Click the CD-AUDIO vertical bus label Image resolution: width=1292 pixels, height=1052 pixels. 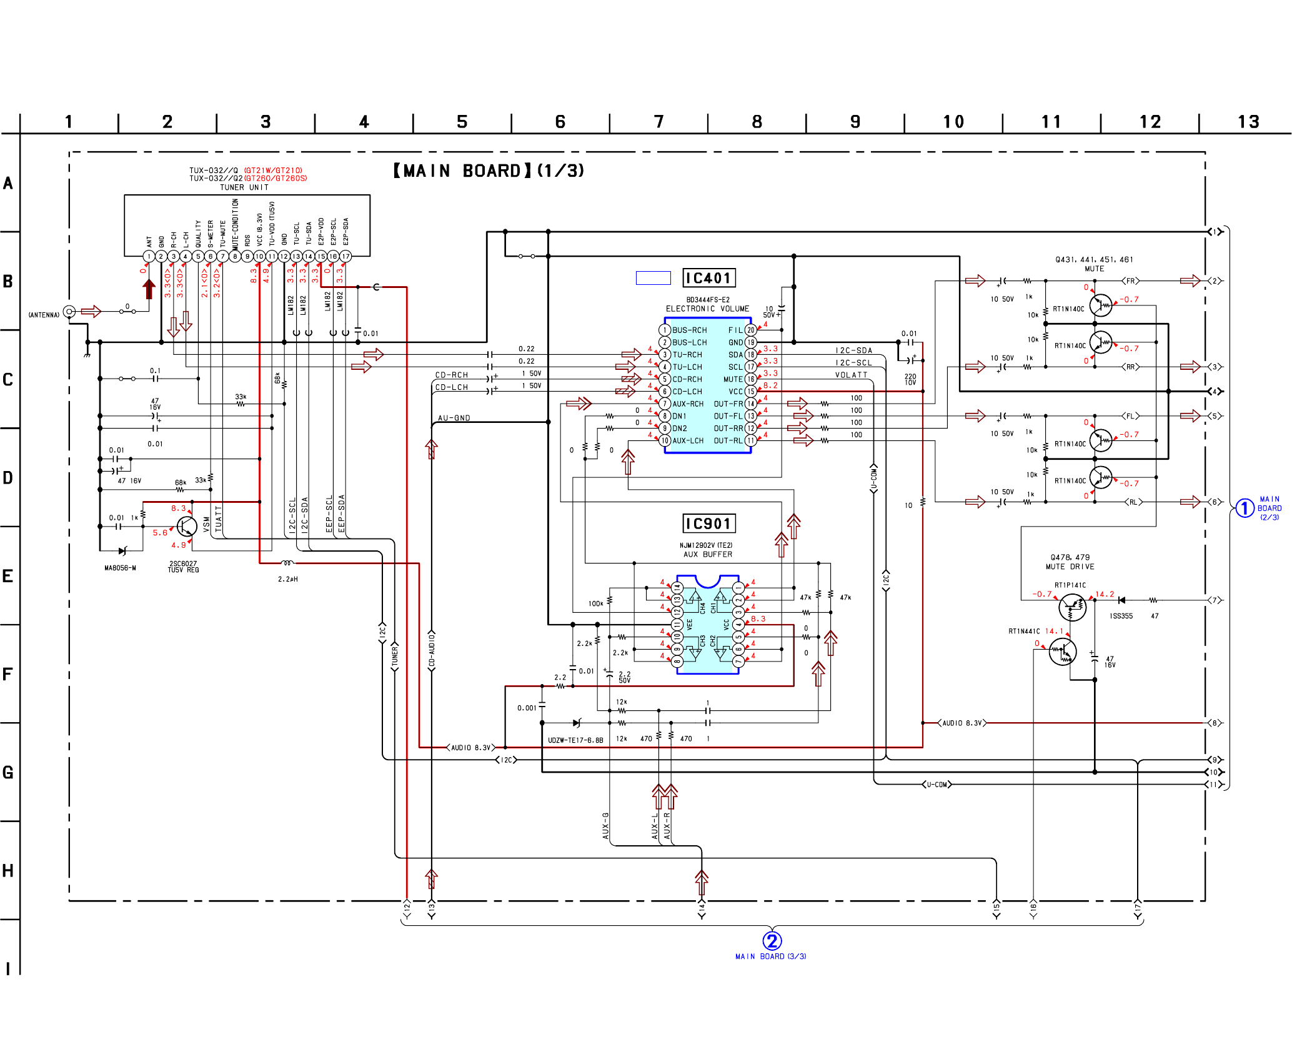(x=431, y=652)
